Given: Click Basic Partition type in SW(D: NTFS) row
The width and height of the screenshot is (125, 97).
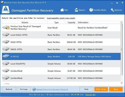Looking at the screenshot, I should [x=54, y=42].
